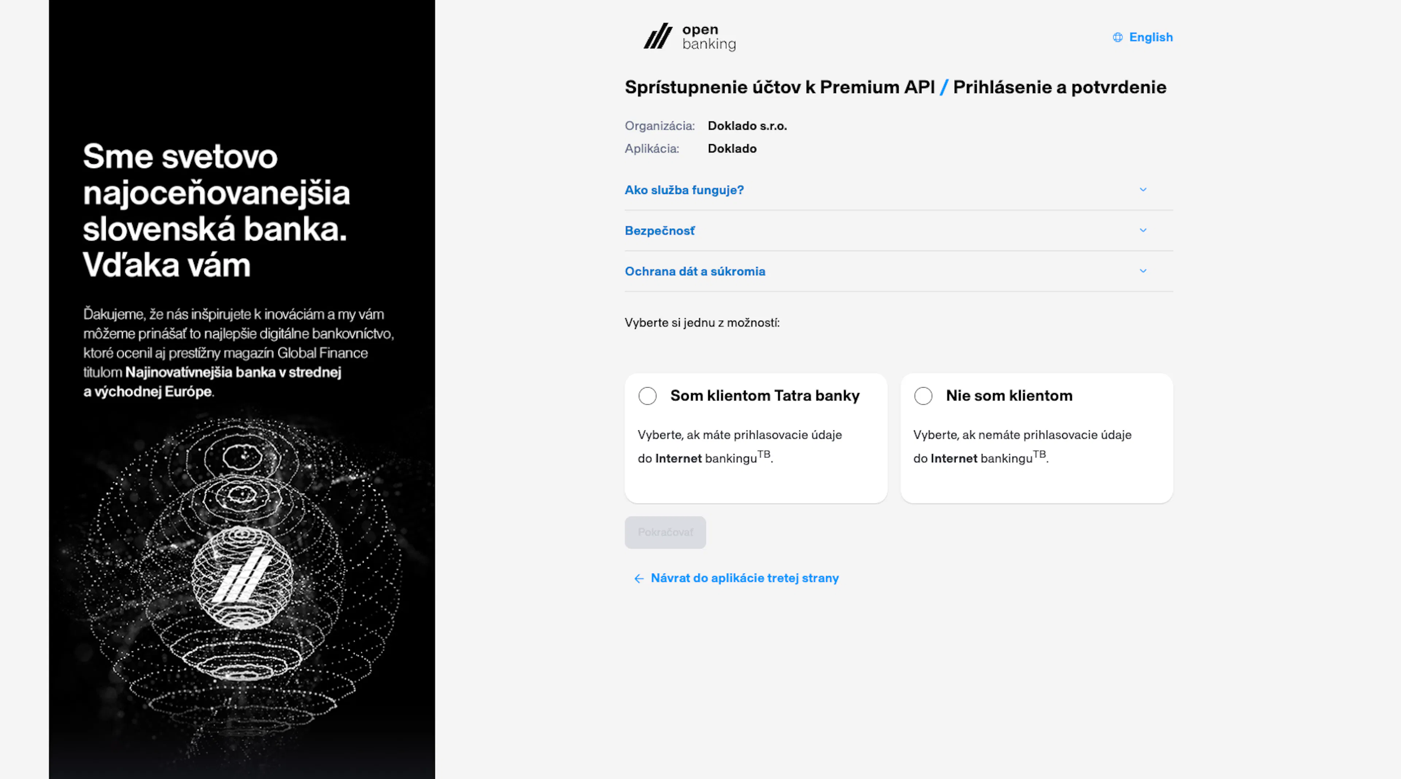Viewport: 1401px width, 779px height.
Task: Select the Som klientom Tatra banky radio button
Action: coord(647,396)
